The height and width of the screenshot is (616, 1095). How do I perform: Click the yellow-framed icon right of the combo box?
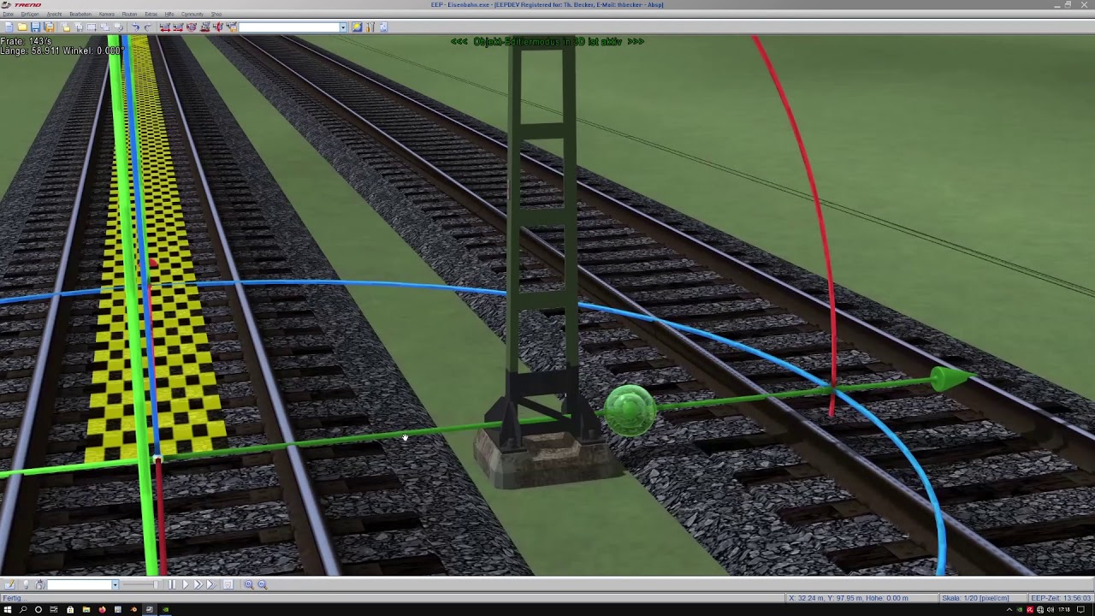pyautogui.click(x=357, y=27)
